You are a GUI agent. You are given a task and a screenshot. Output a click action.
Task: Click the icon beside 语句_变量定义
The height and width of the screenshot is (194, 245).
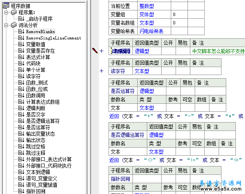pos(21,178)
